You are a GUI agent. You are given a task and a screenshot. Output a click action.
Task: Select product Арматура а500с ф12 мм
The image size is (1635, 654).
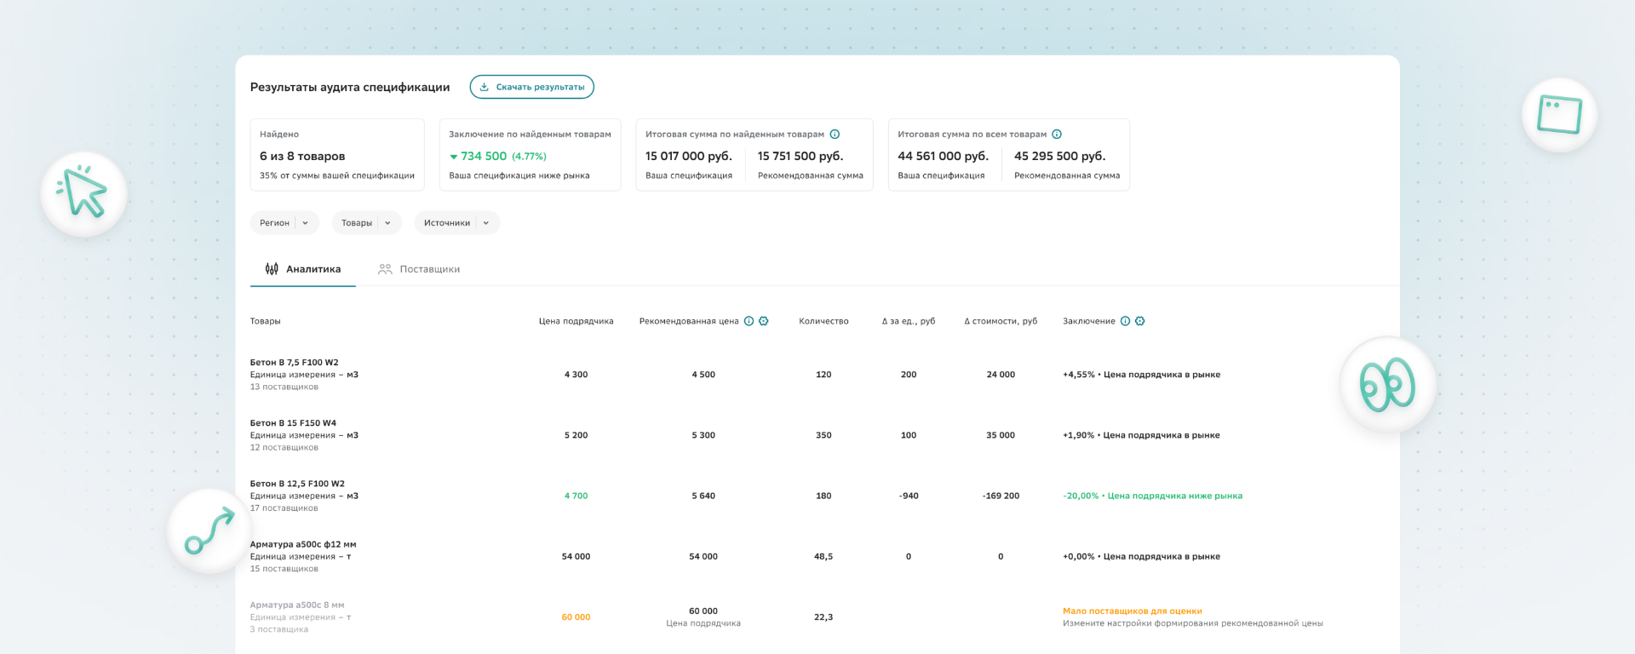303,544
